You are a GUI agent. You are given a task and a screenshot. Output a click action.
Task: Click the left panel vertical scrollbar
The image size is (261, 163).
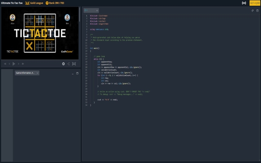(80, 15)
